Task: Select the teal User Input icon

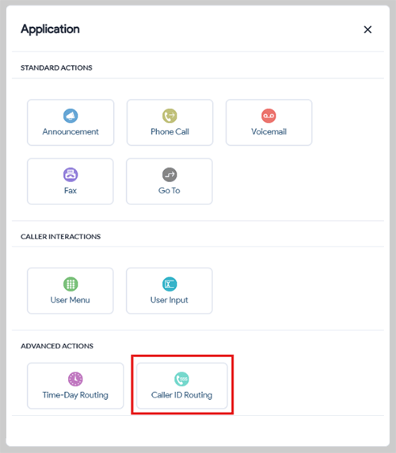Action: (x=169, y=284)
